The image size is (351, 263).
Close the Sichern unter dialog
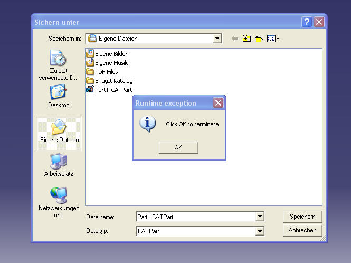pos(319,22)
